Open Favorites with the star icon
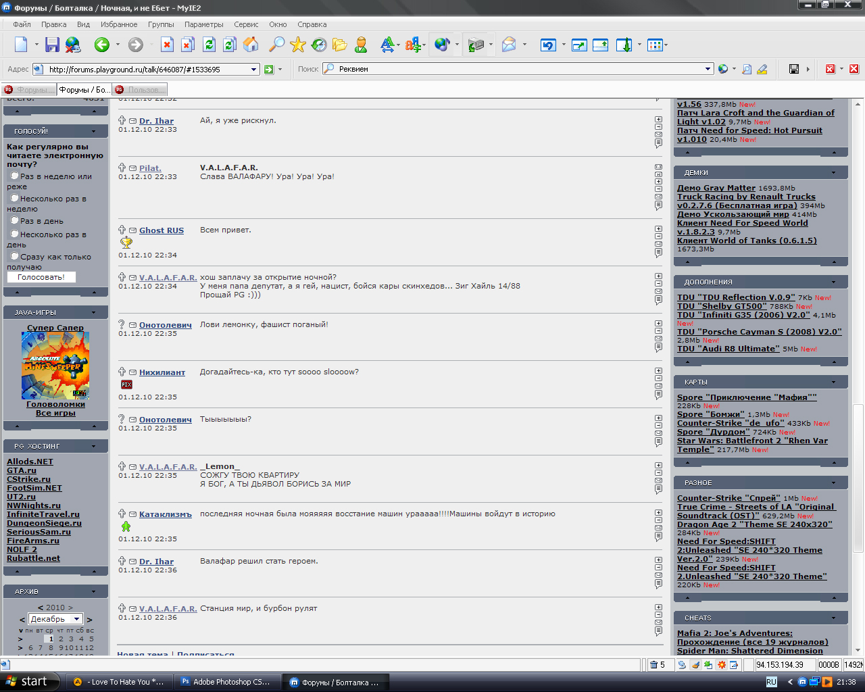The image size is (865, 692). (x=297, y=45)
